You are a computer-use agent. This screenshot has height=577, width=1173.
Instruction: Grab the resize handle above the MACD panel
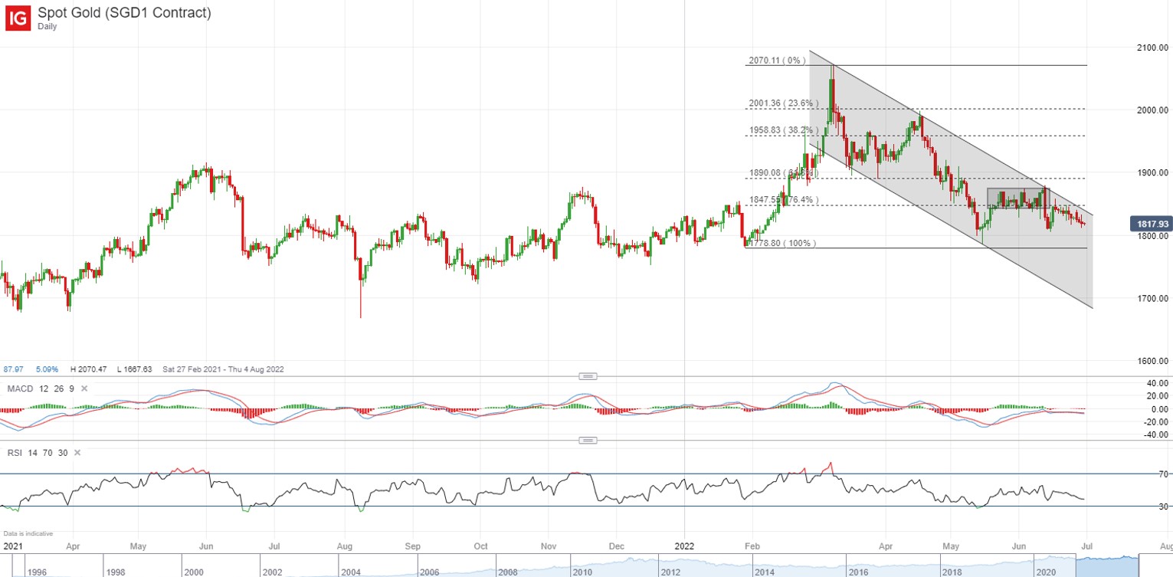pyautogui.click(x=588, y=376)
